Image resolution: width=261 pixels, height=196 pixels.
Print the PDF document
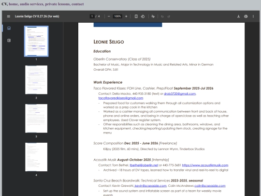(x=246, y=16)
